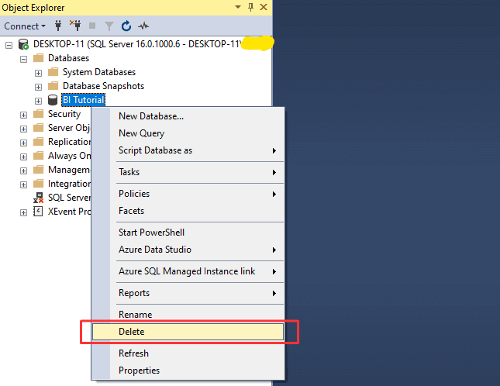Click the BI Tutorial database cylinder icon
The height and width of the screenshot is (386, 500).
click(x=53, y=100)
